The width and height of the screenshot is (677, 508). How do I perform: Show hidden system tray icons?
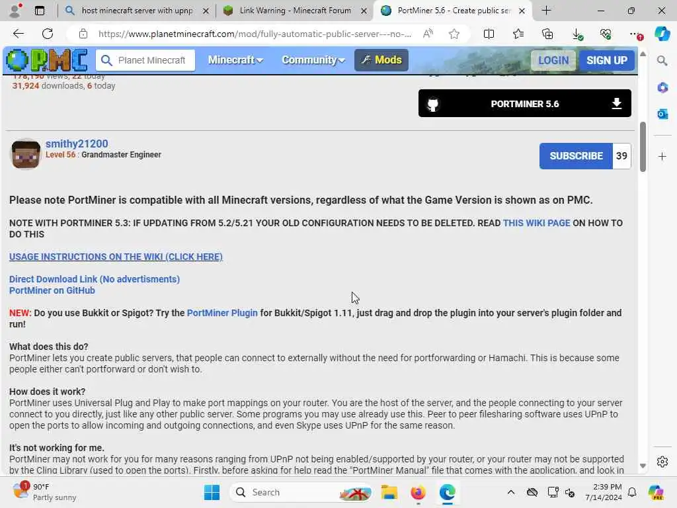tap(511, 492)
